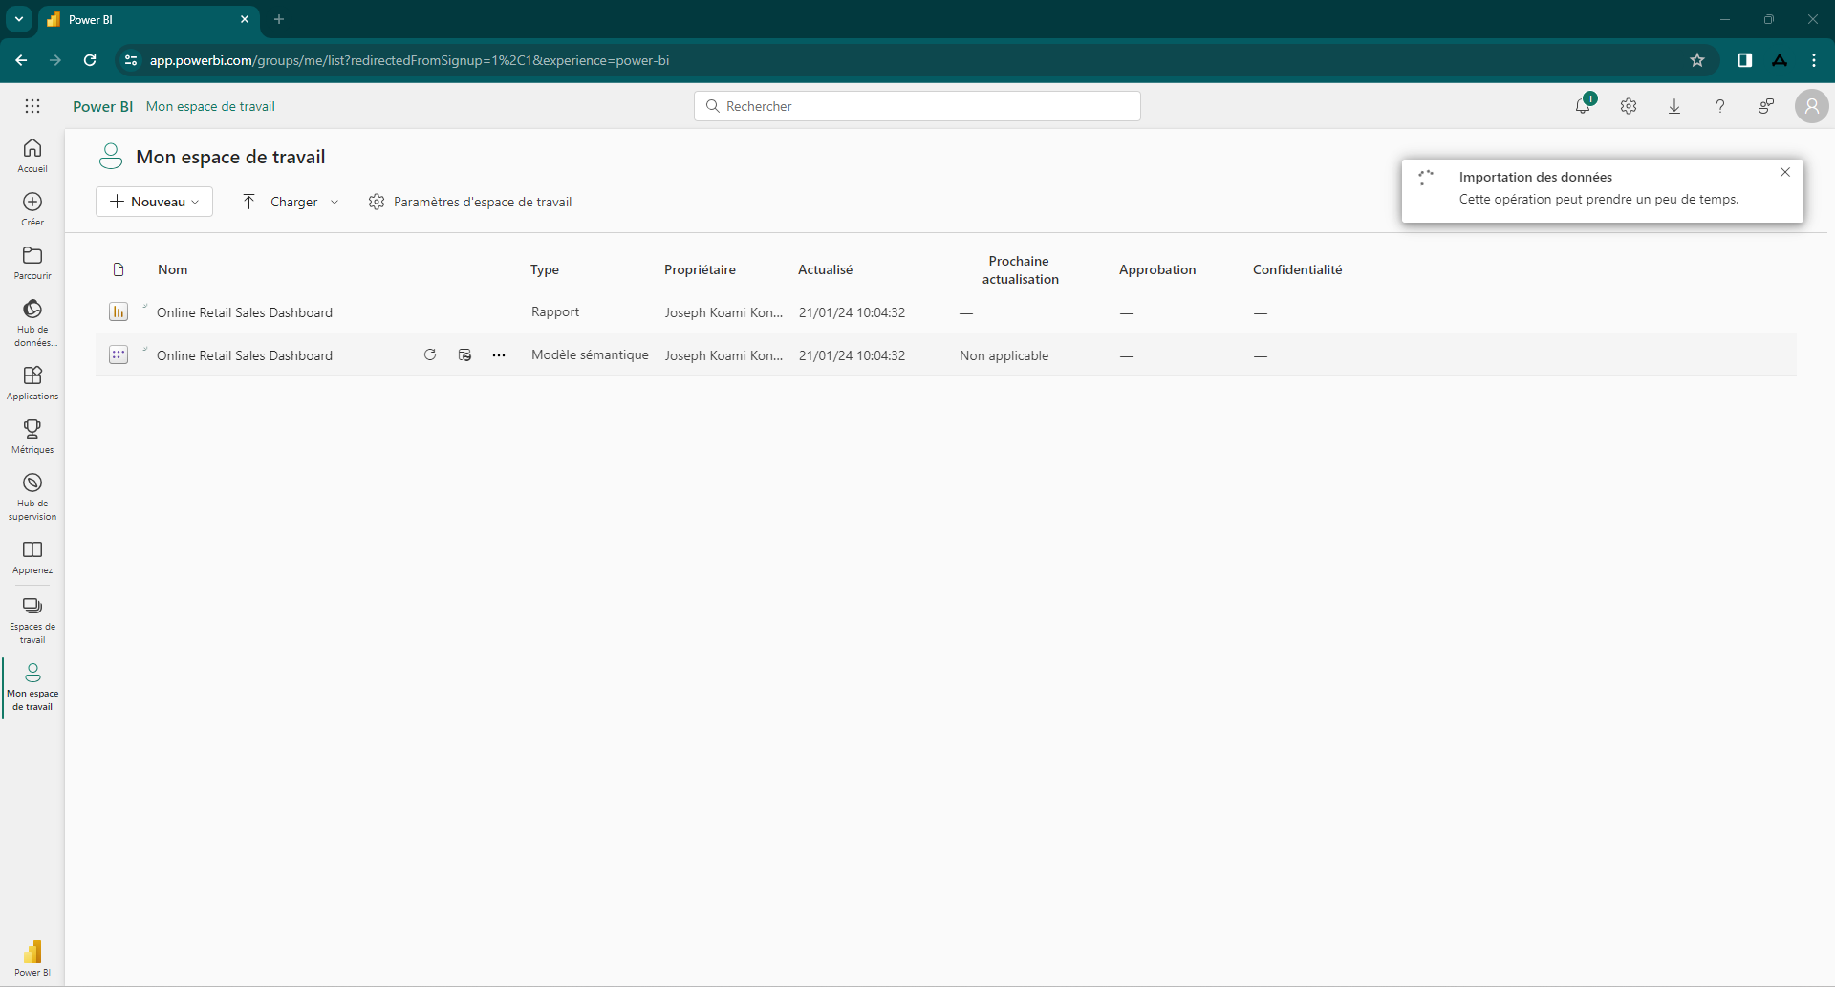
Task: Click the site information icon in address bar
Action: click(131, 60)
